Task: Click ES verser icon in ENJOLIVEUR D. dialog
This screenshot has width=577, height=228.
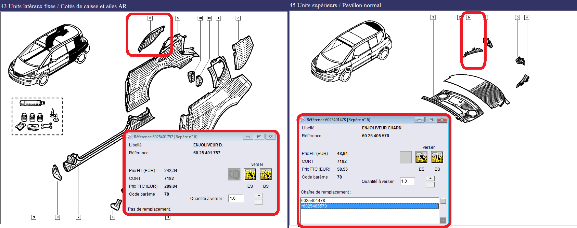Action: click(x=250, y=174)
